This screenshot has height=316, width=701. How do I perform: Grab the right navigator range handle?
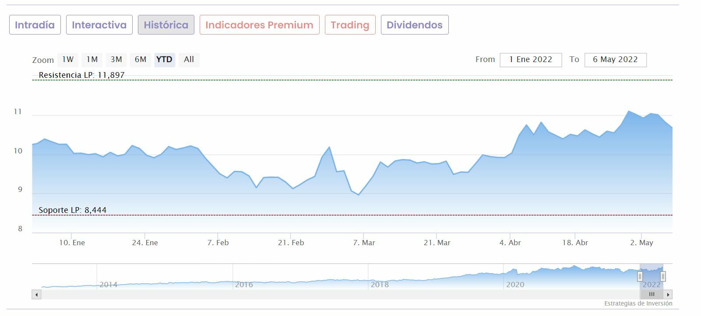(x=663, y=276)
